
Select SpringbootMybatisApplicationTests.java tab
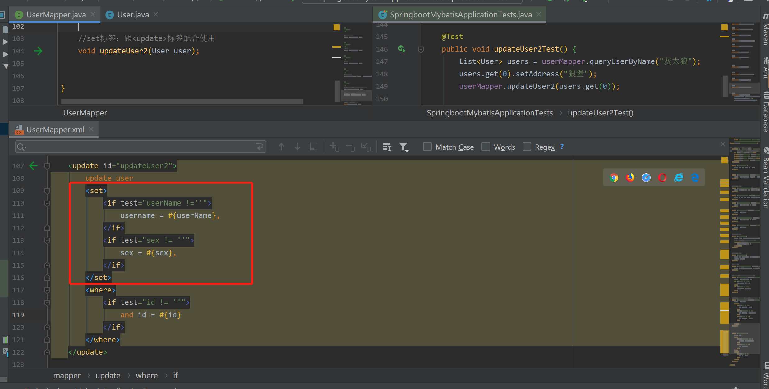tap(460, 15)
